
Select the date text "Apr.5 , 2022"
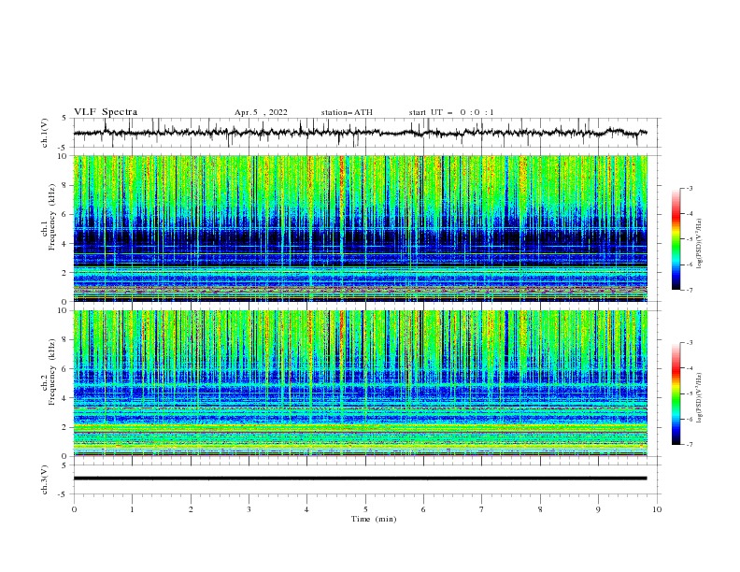pyautogui.click(x=261, y=112)
